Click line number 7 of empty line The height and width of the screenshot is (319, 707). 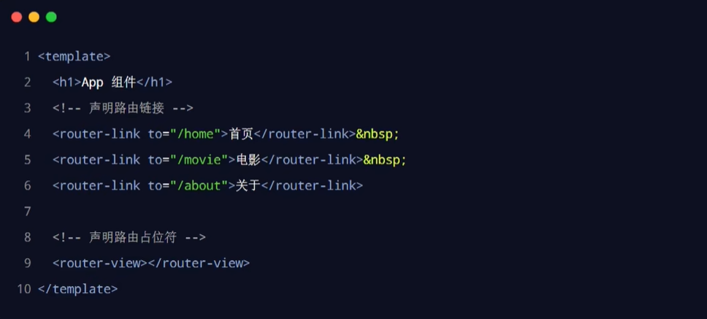(x=28, y=211)
